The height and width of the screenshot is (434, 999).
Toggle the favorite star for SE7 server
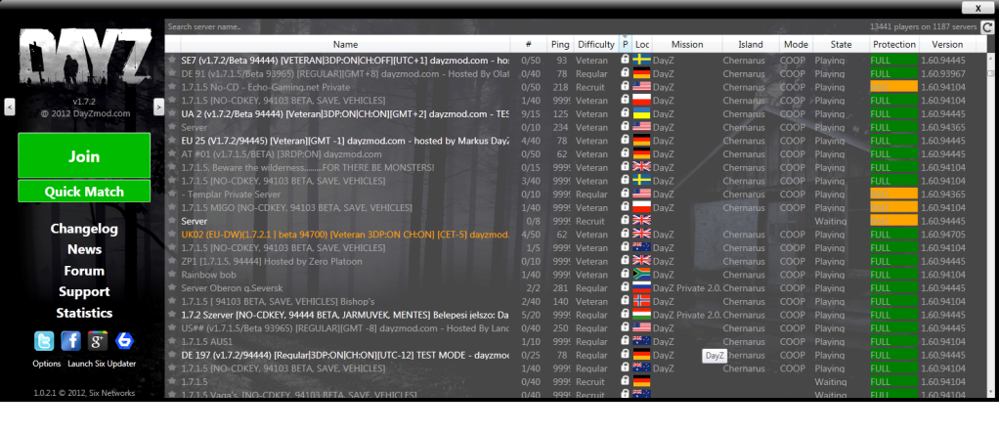(x=172, y=60)
